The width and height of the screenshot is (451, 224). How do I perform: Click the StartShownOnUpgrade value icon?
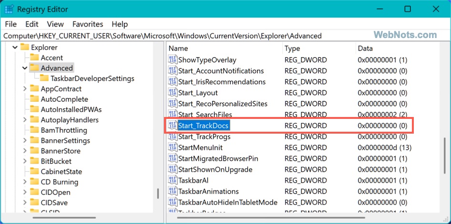pos(173,169)
